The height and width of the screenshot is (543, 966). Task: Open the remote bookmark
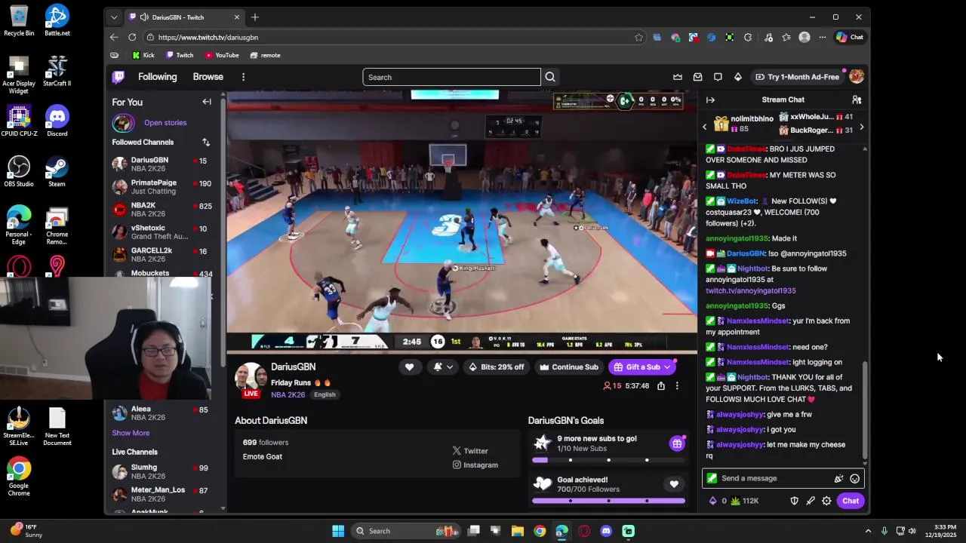(265, 55)
